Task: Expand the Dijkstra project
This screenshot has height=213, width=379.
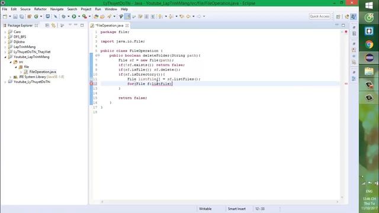Action: tap(5, 42)
